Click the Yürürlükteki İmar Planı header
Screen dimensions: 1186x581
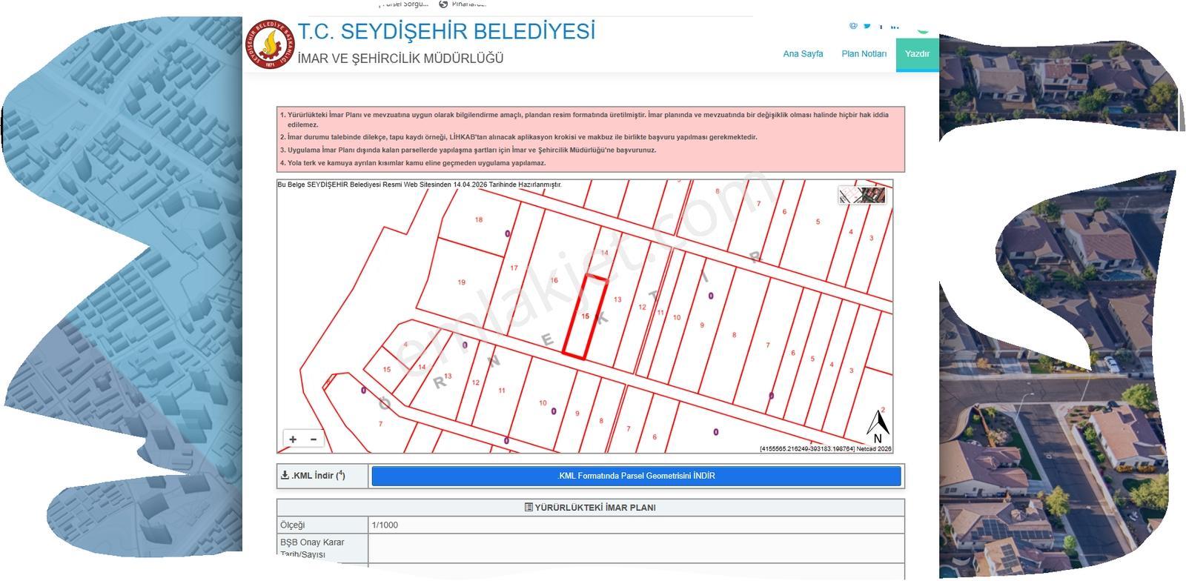click(590, 508)
